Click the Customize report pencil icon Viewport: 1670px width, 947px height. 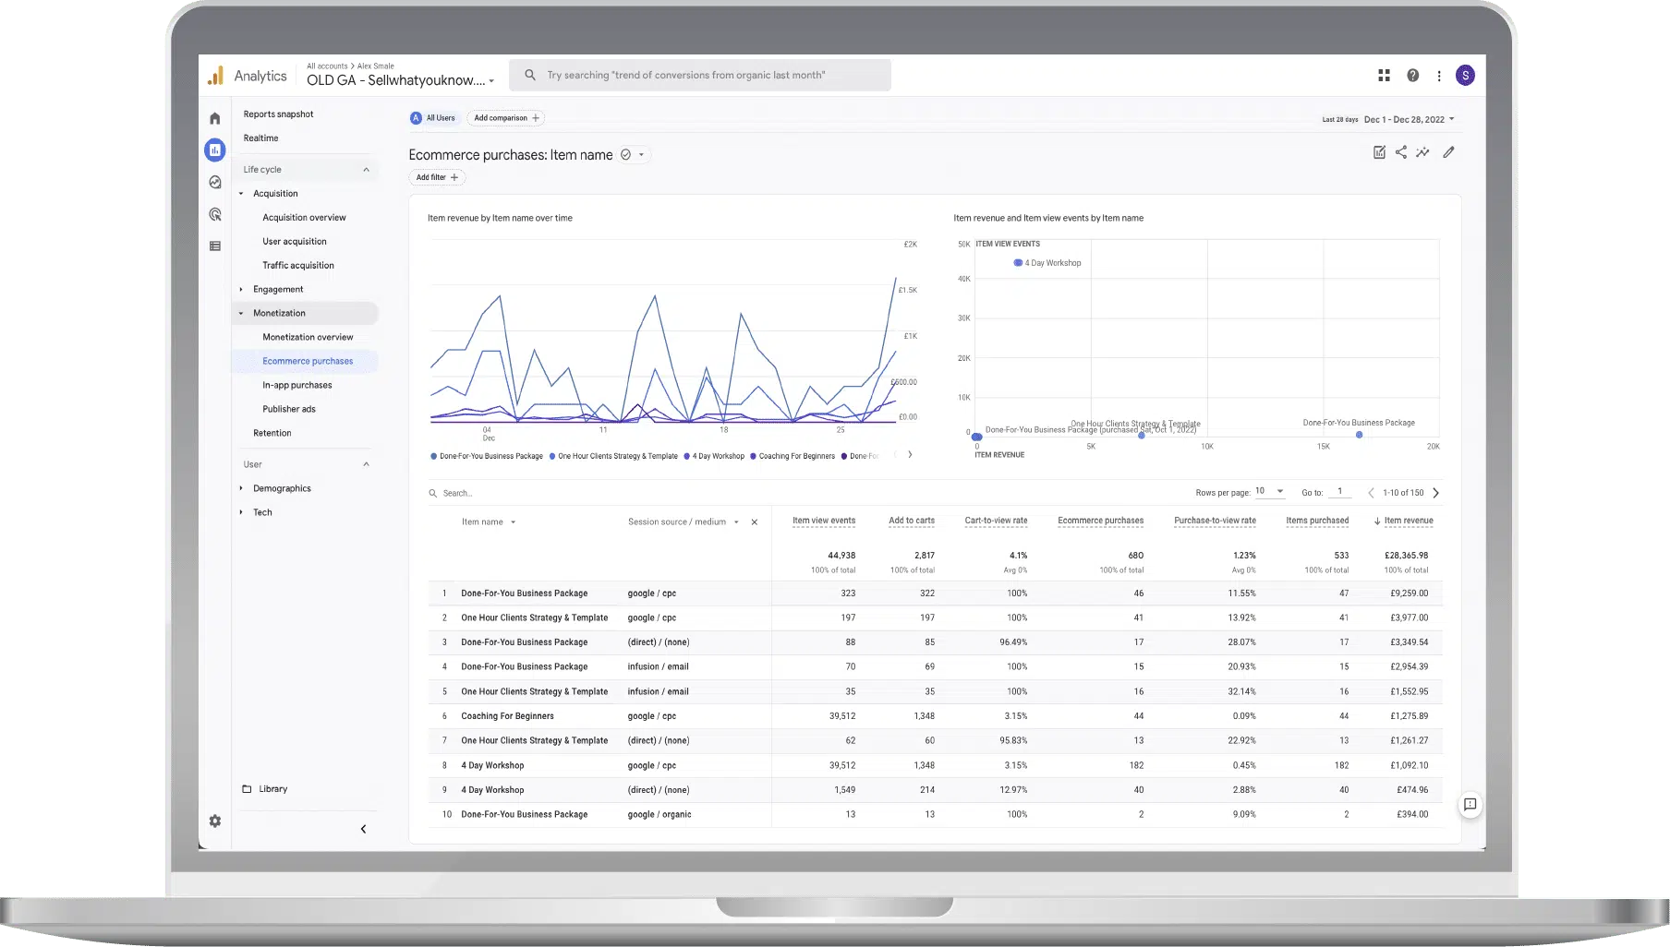[1448, 152]
